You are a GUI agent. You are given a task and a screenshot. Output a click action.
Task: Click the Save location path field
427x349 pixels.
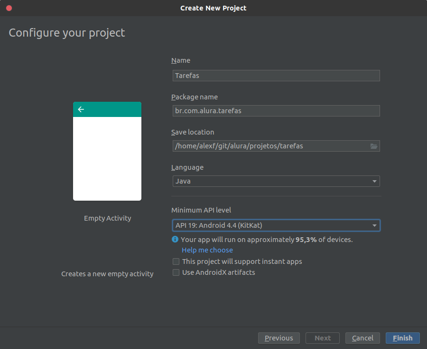[271, 146]
